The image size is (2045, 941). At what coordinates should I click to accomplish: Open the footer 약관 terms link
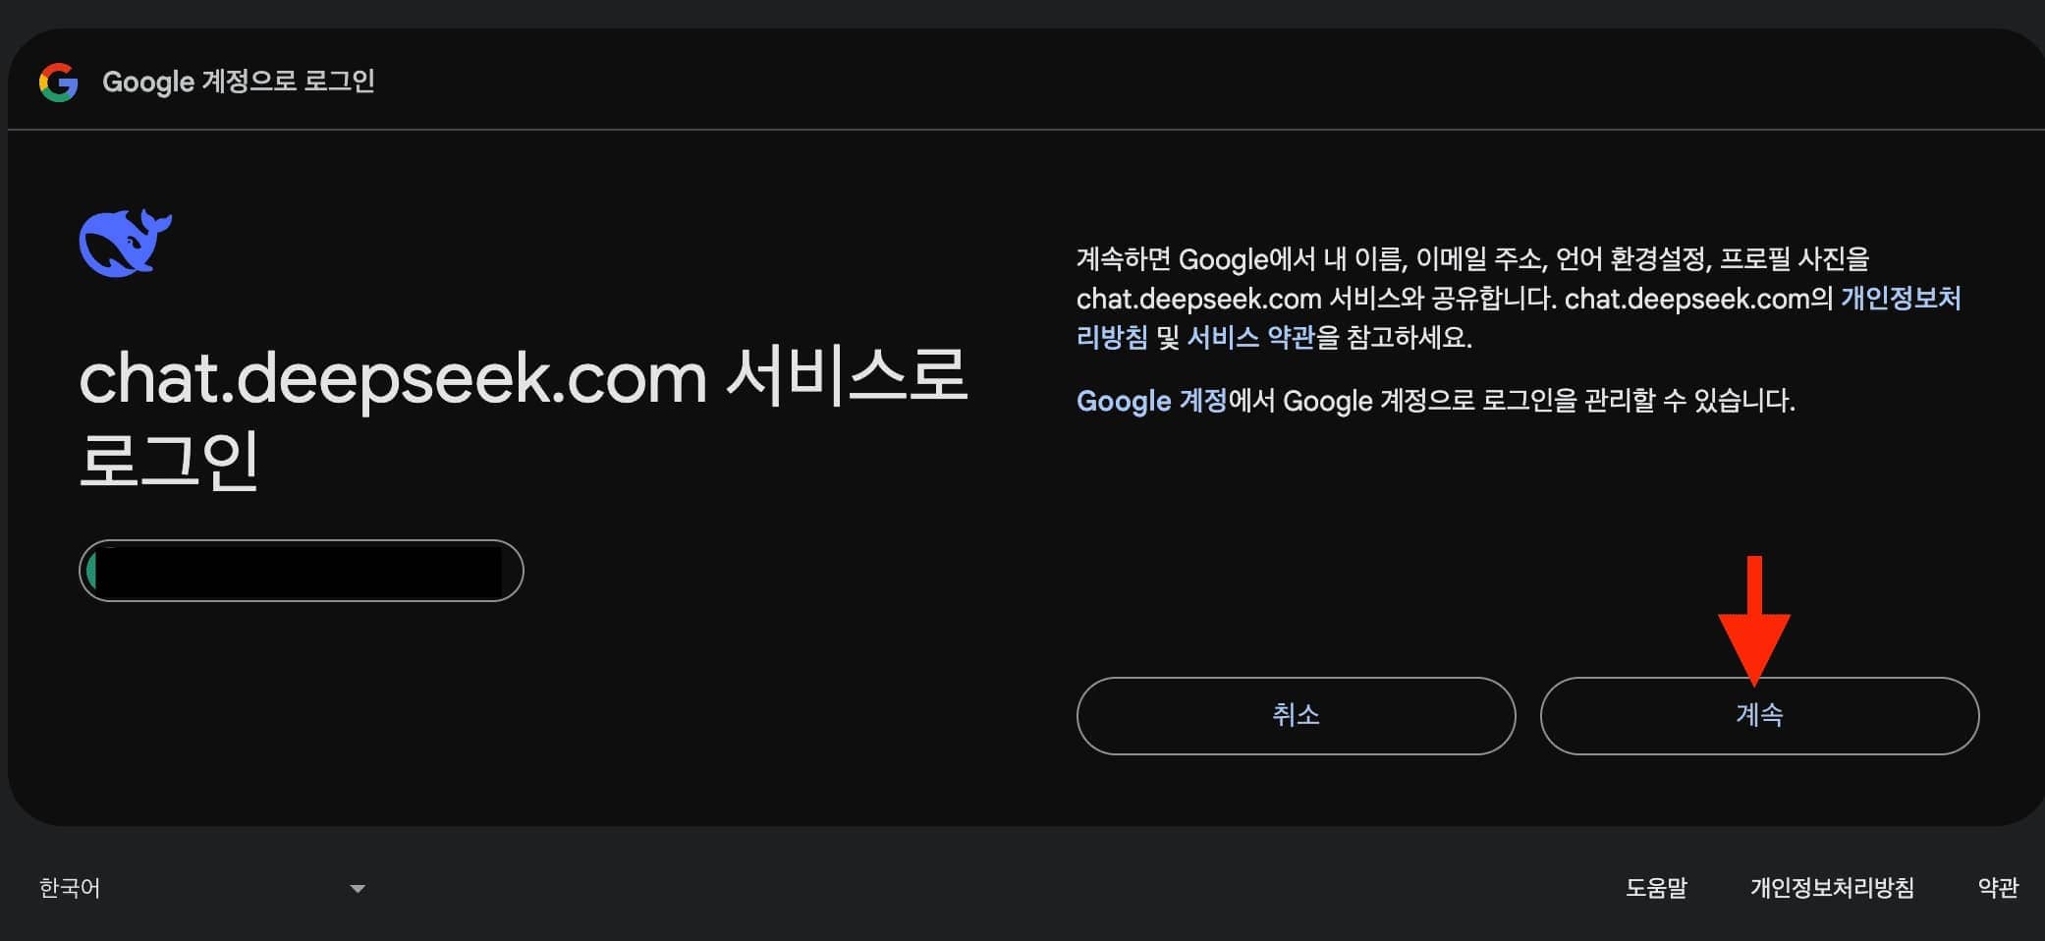[x=2000, y=889]
